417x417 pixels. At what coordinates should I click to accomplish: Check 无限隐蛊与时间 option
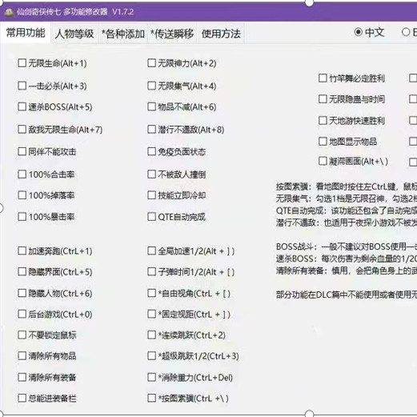[x=323, y=99]
